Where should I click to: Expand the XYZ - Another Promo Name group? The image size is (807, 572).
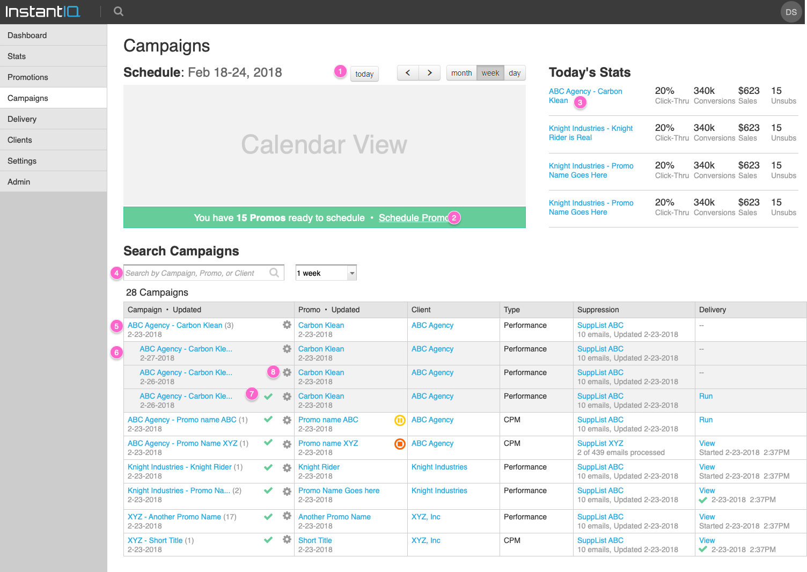pos(174,517)
